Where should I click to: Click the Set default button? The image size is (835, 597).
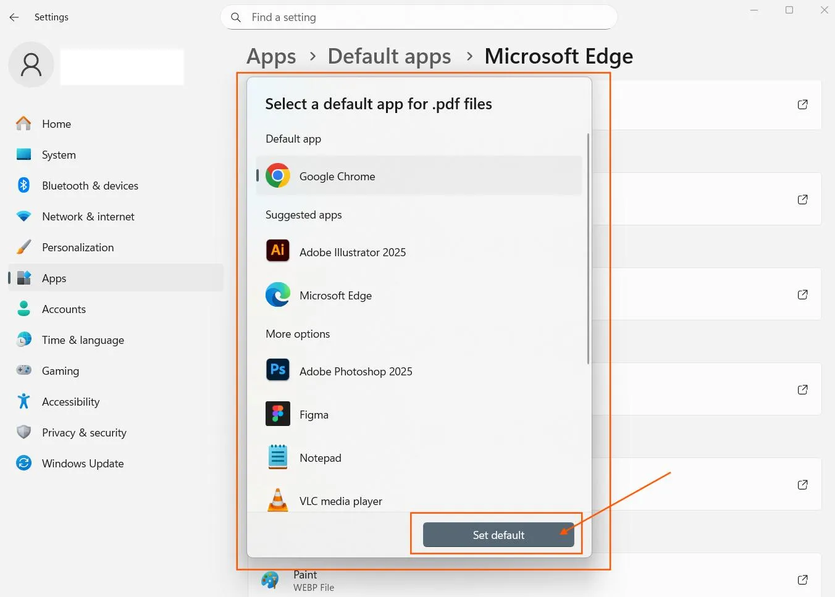[x=498, y=535]
